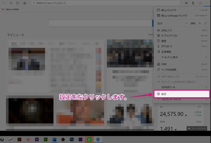Click 設定 in the Edge menu
Image resolution: width=211 pixels, height=143 pixels.
click(182, 94)
